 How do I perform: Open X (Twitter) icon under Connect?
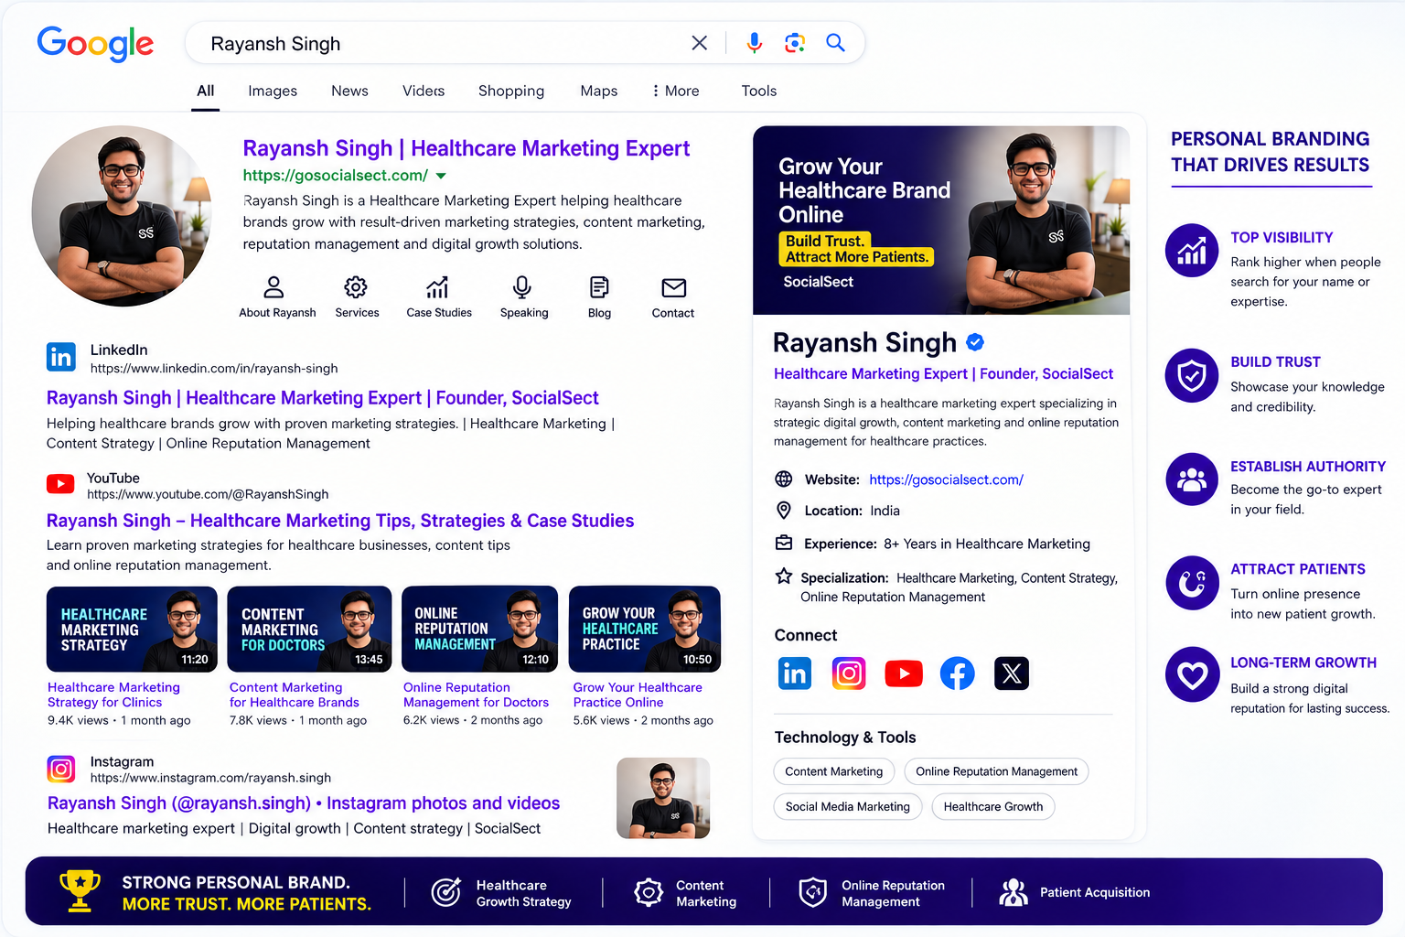1012,673
